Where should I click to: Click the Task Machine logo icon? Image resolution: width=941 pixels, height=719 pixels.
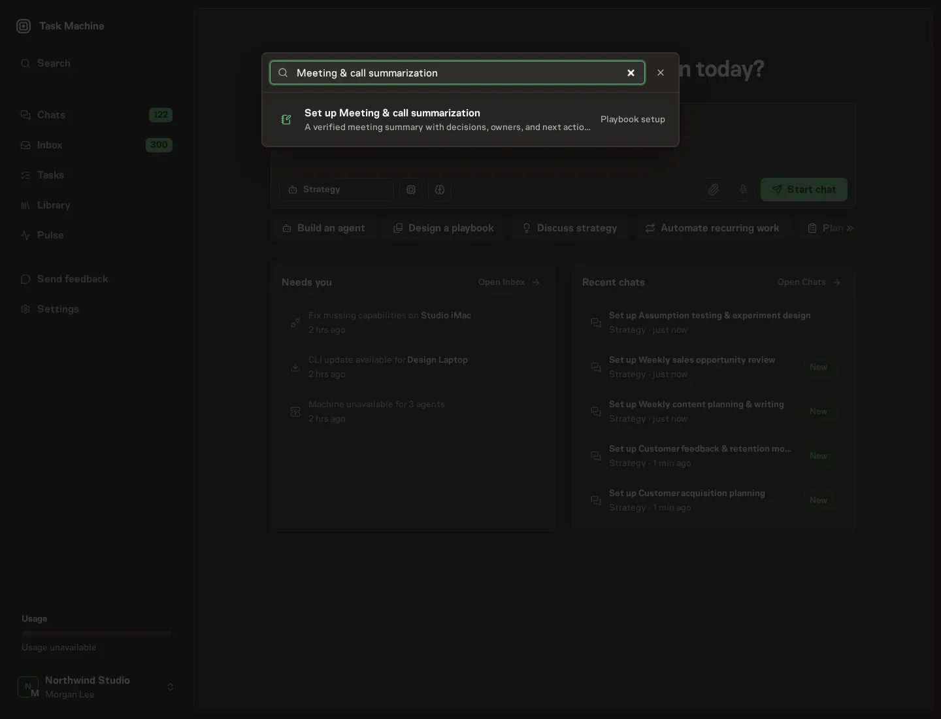pos(24,26)
